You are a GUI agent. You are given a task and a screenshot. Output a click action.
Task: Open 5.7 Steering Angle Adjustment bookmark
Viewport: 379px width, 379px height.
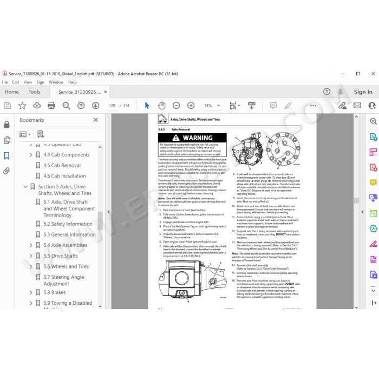pos(64,280)
